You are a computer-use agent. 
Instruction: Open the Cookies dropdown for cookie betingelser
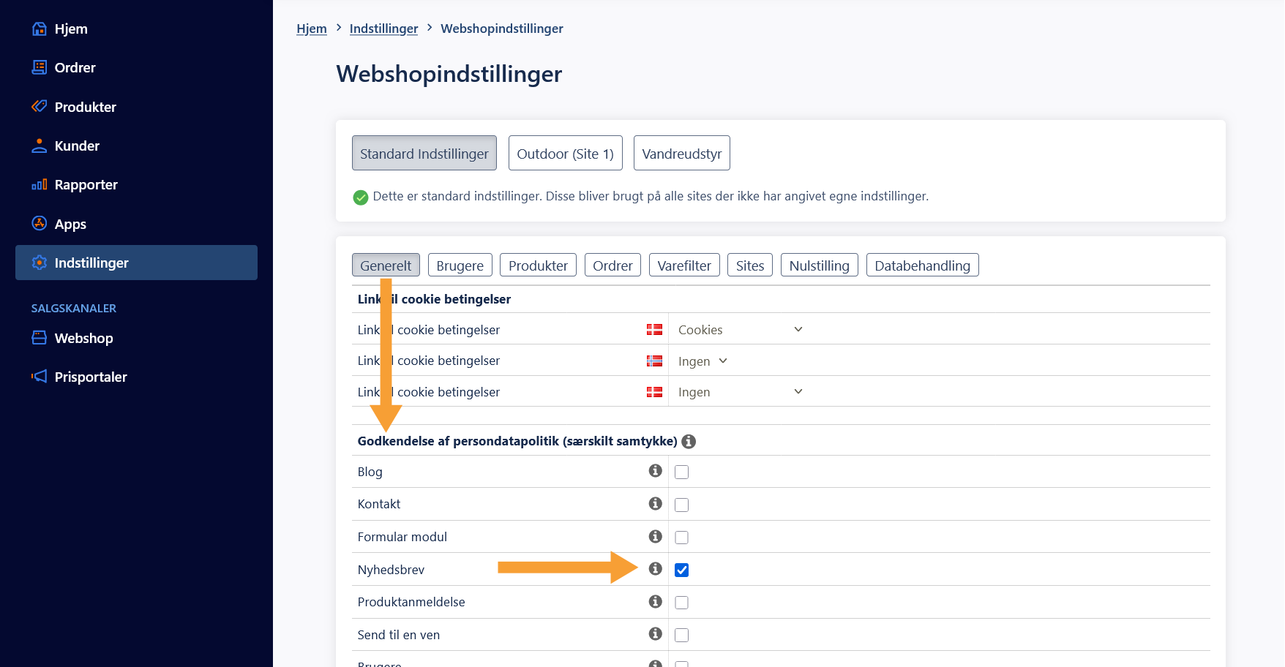click(741, 330)
